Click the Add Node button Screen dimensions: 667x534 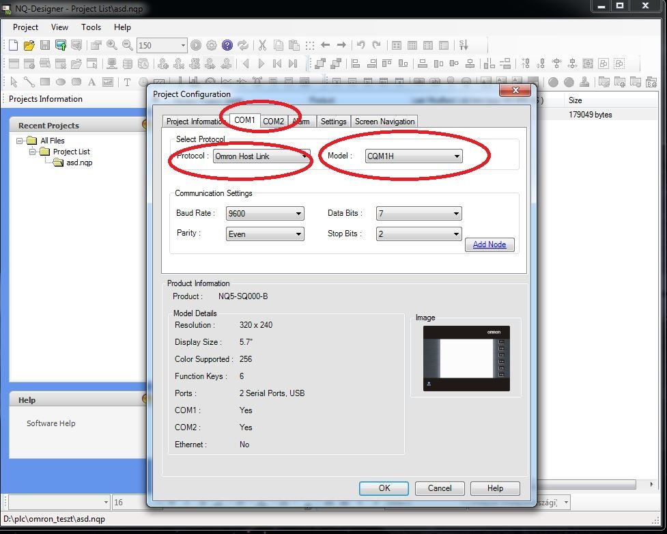[x=489, y=244]
